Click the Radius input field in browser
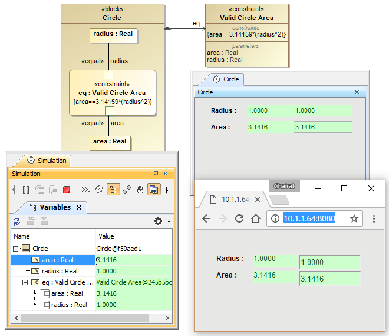The image size is (389, 336). (329, 262)
